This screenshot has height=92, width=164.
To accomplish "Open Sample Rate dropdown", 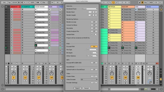I will point(94,34).
